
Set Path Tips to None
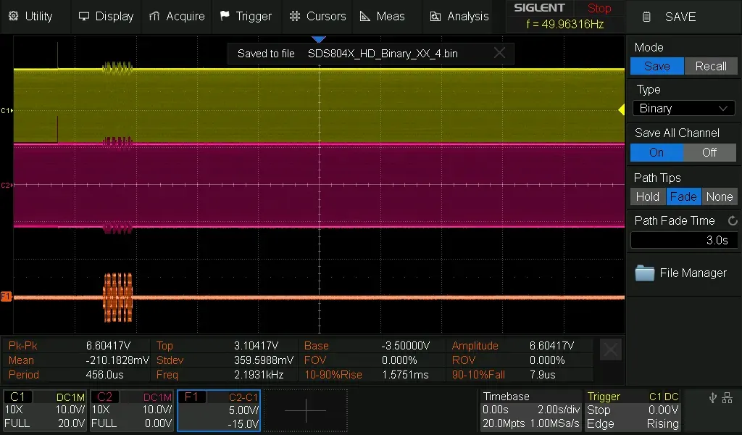click(x=719, y=196)
